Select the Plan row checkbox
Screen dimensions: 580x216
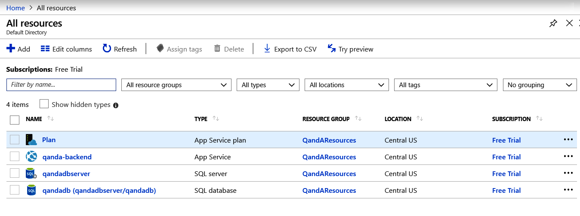[15, 140]
